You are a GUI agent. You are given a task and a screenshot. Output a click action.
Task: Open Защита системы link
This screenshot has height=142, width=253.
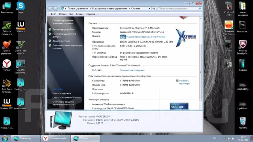click(x=61, y=41)
